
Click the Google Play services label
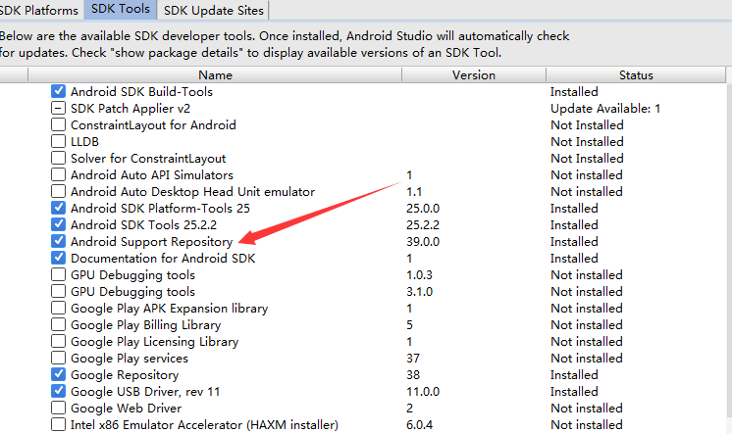(x=130, y=359)
